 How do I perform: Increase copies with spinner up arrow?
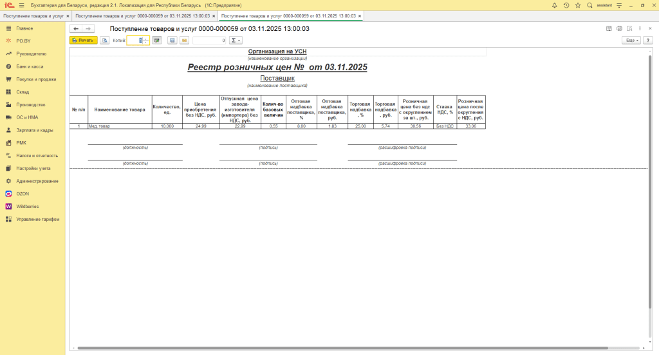(146, 39)
